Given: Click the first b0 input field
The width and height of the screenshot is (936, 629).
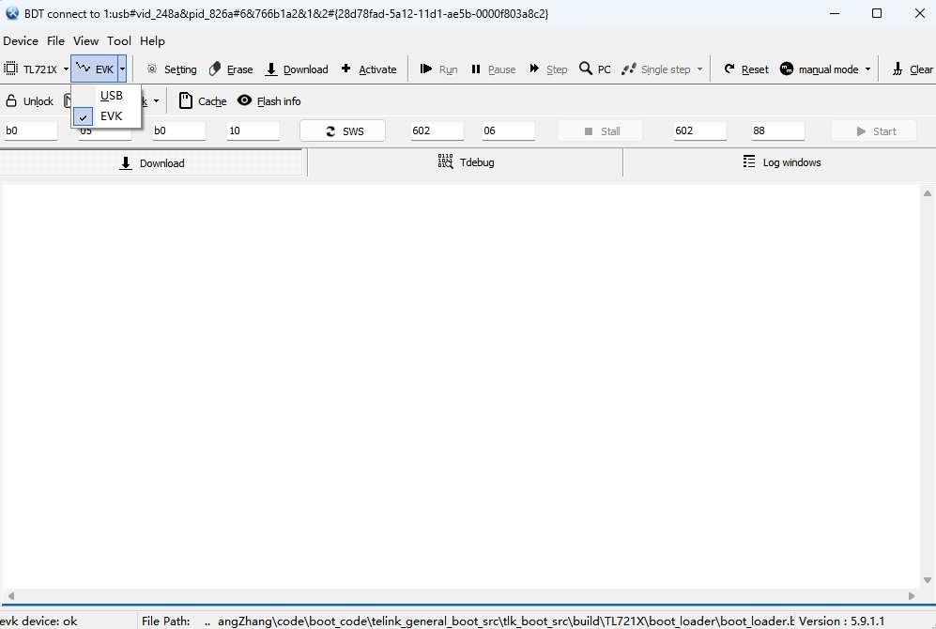Looking at the screenshot, I should click(x=30, y=130).
